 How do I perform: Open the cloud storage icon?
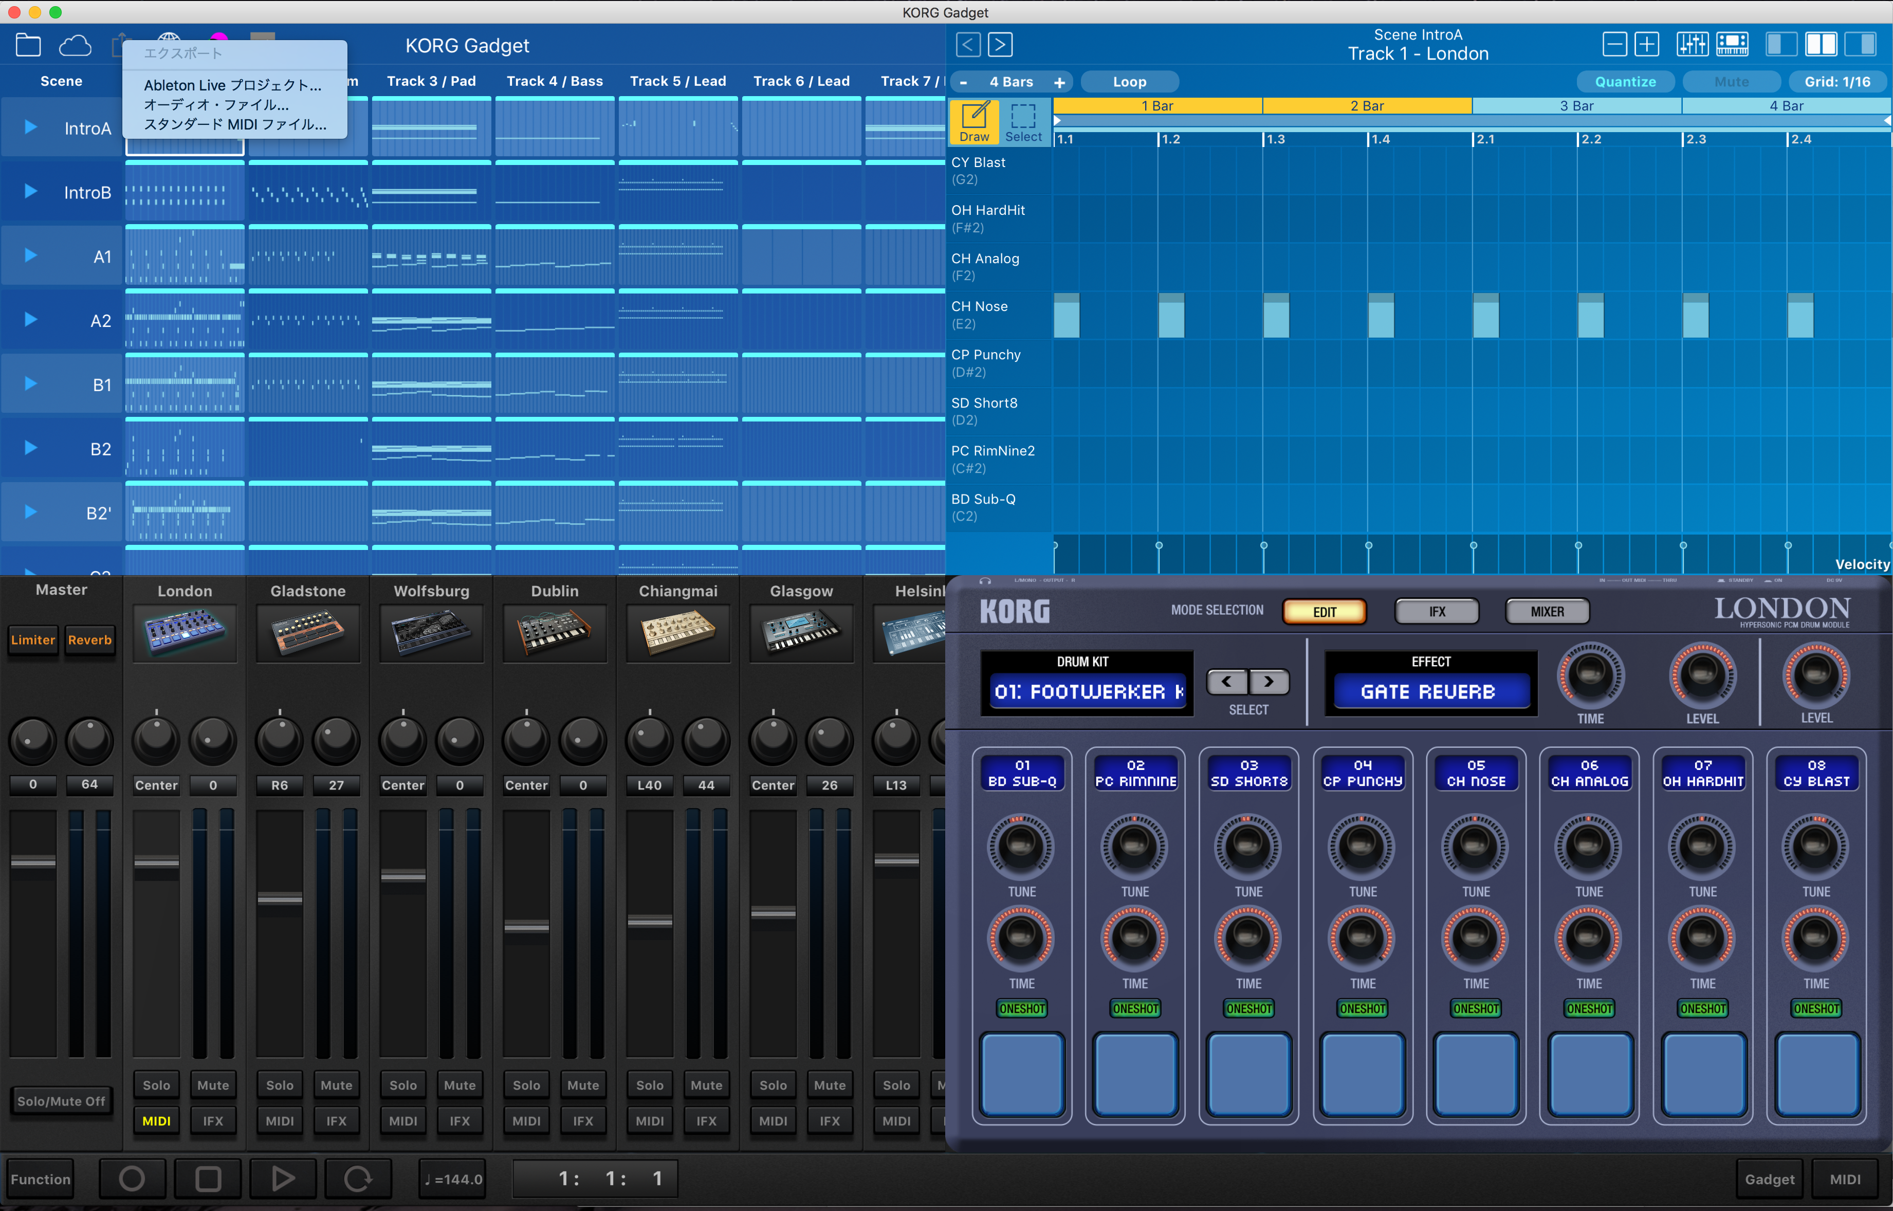tap(76, 46)
